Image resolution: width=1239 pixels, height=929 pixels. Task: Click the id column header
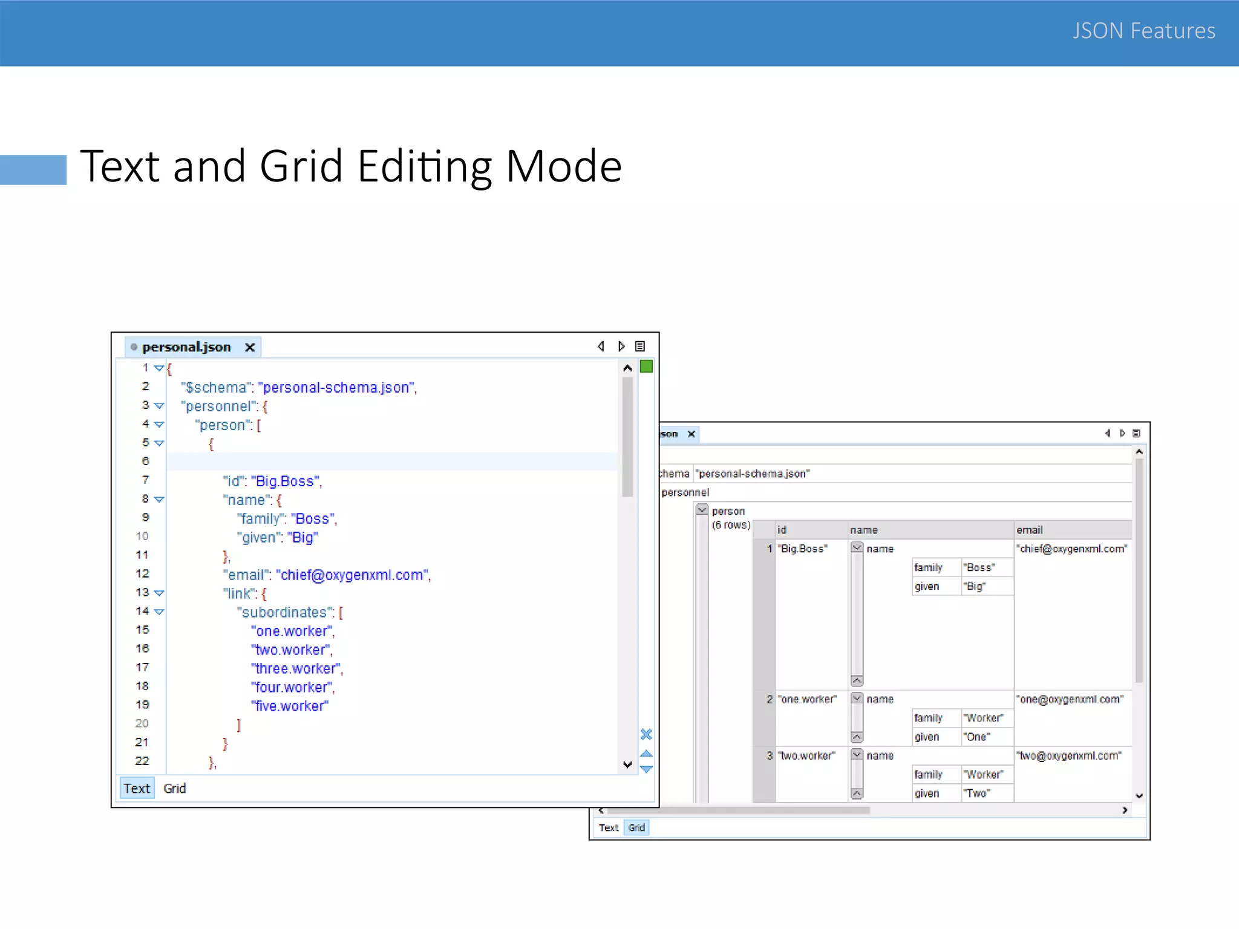point(811,530)
